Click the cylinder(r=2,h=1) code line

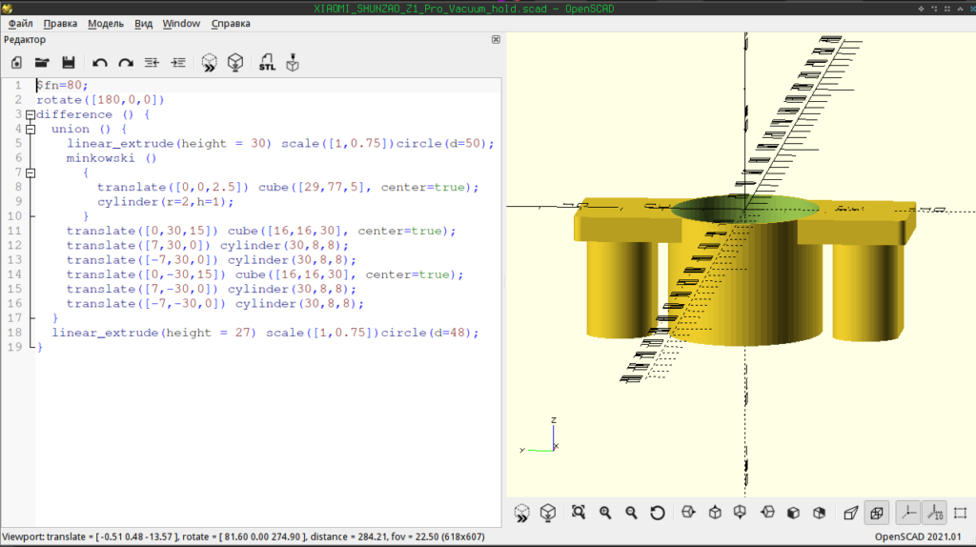[166, 202]
